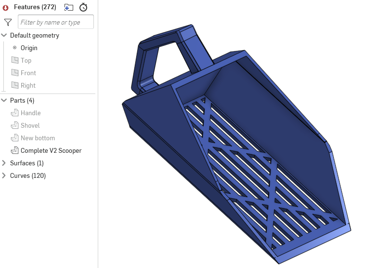Select the Shovel part label
The image size is (365, 268).
point(30,126)
